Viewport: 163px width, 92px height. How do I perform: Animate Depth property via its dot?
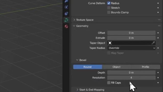pyautogui.click(x=158, y=73)
